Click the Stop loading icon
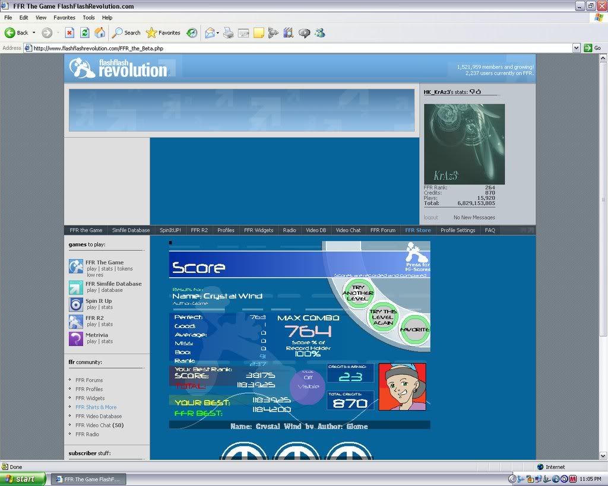Image resolution: width=608 pixels, height=486 pixels. point(69,33)
